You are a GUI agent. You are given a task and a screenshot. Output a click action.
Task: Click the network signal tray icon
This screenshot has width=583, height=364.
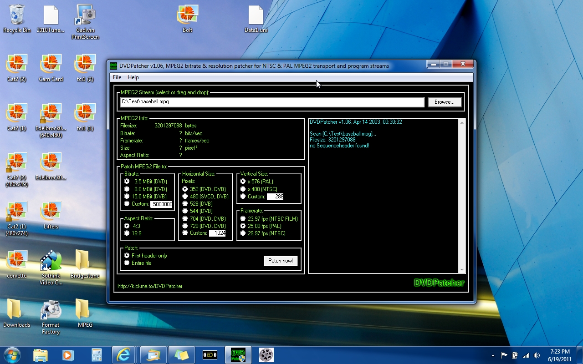pyautogui.click(x=526, y=355)
